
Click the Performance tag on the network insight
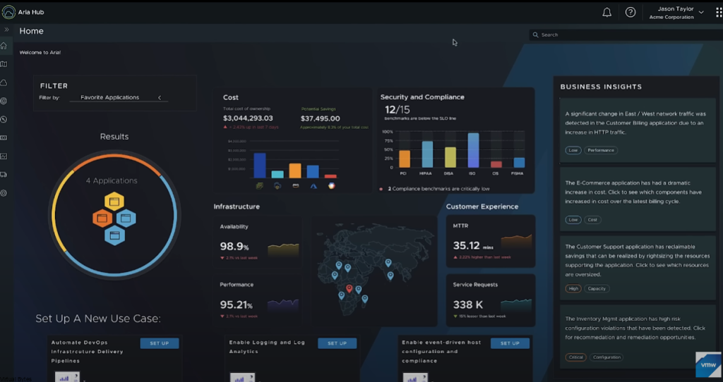601,150
